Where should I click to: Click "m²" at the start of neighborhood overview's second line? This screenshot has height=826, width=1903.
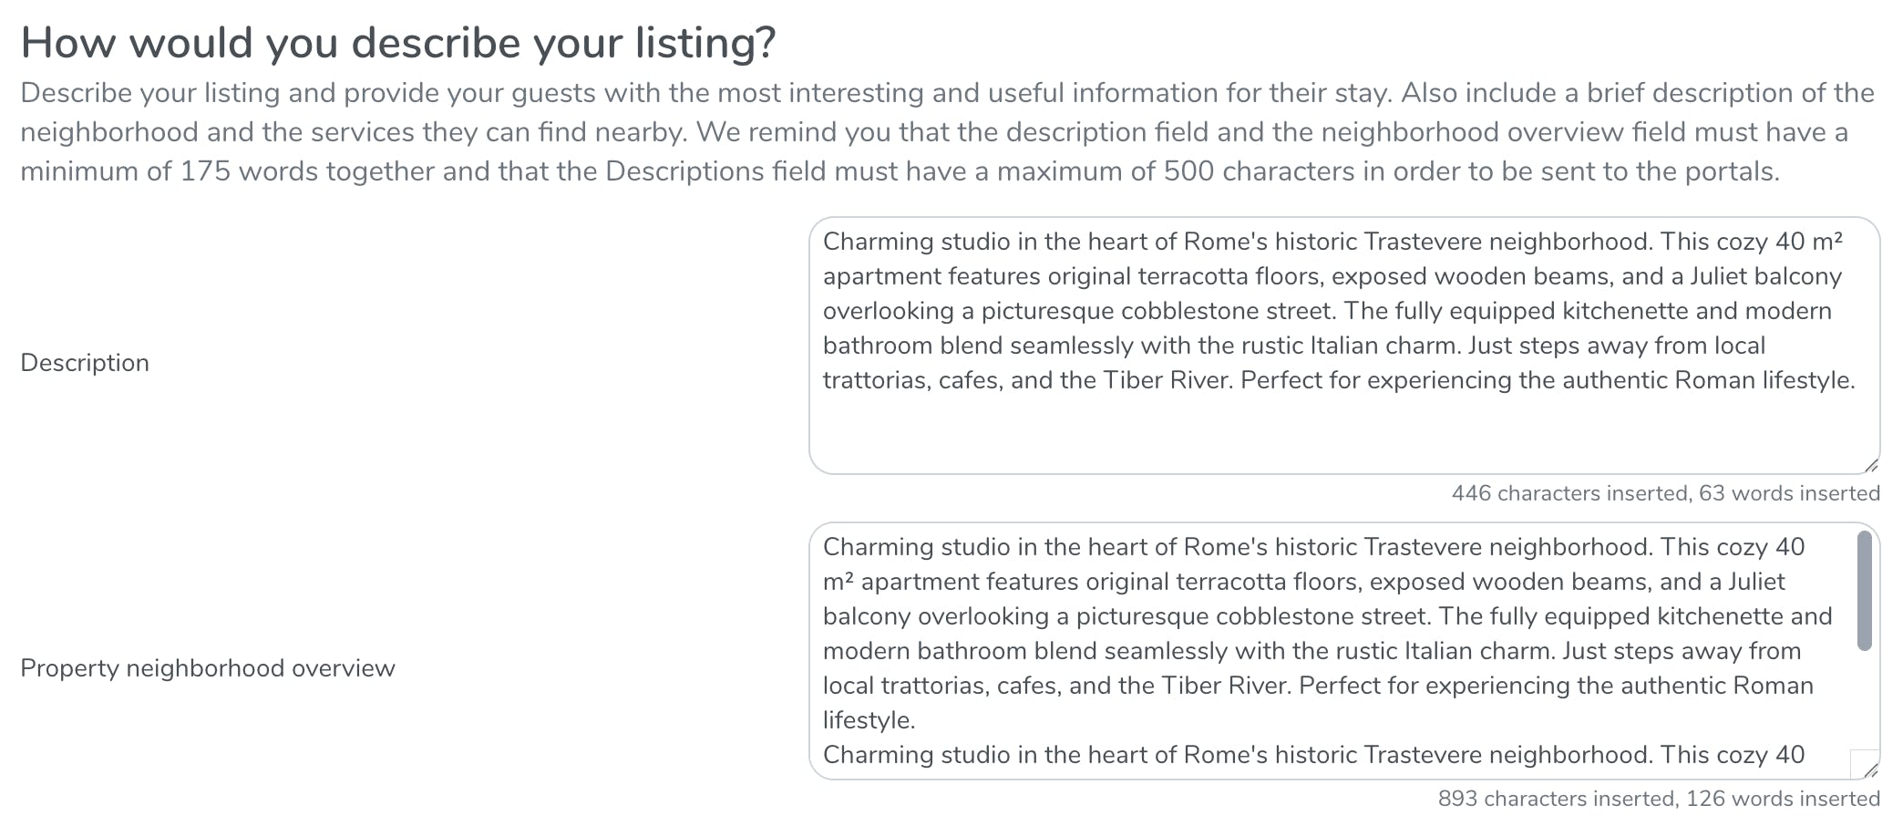(838, 582)
